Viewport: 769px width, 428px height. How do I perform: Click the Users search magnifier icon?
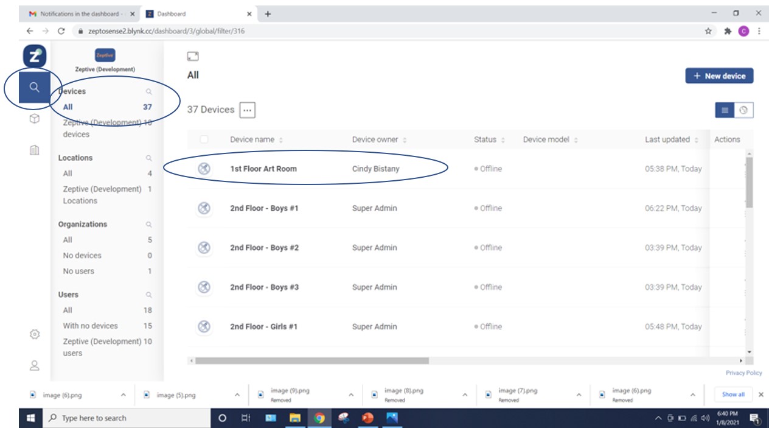(149, 295)
